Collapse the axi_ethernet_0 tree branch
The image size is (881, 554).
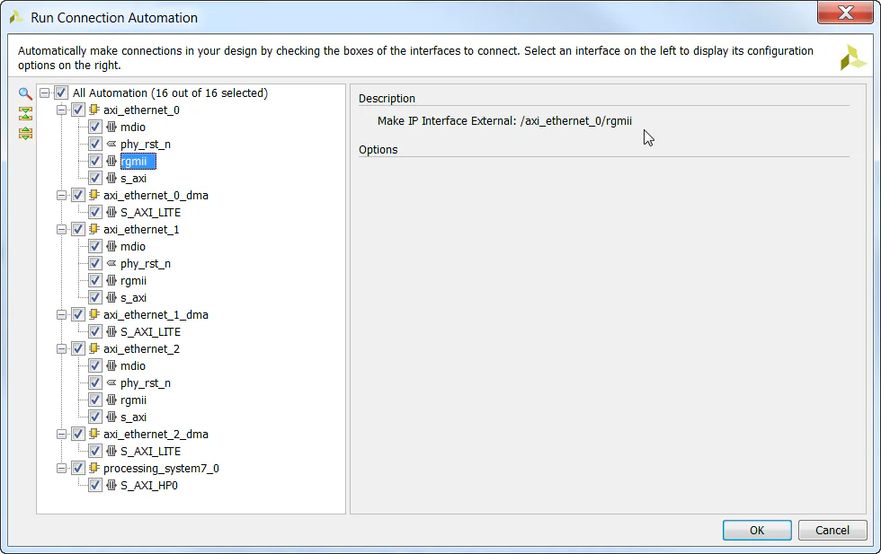pyautogui.click(x=61, y=110)
